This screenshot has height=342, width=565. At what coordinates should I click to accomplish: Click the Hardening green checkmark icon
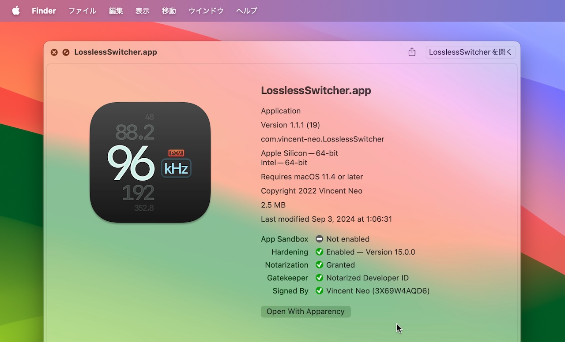[x=319, y=252]
